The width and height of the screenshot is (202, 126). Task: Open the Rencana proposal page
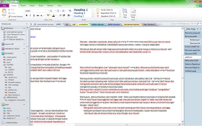pos(192,33)
